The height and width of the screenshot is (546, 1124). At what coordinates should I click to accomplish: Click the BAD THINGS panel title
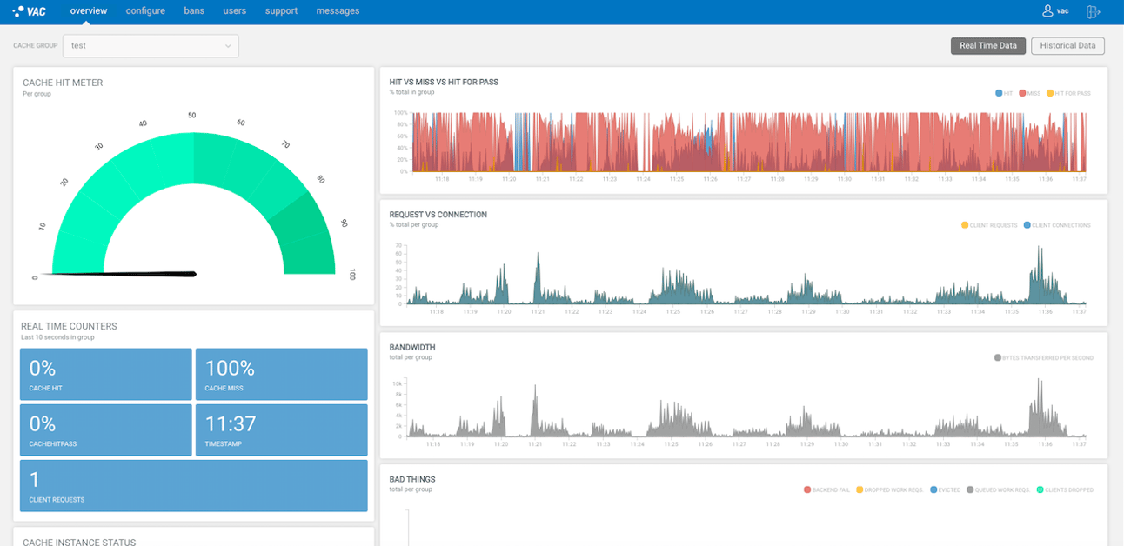pyautogui.click(x=412, y=479)
